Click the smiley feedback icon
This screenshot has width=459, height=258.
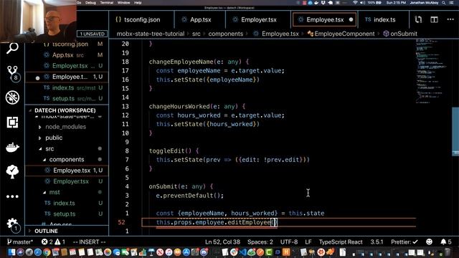tap(429, 242)
